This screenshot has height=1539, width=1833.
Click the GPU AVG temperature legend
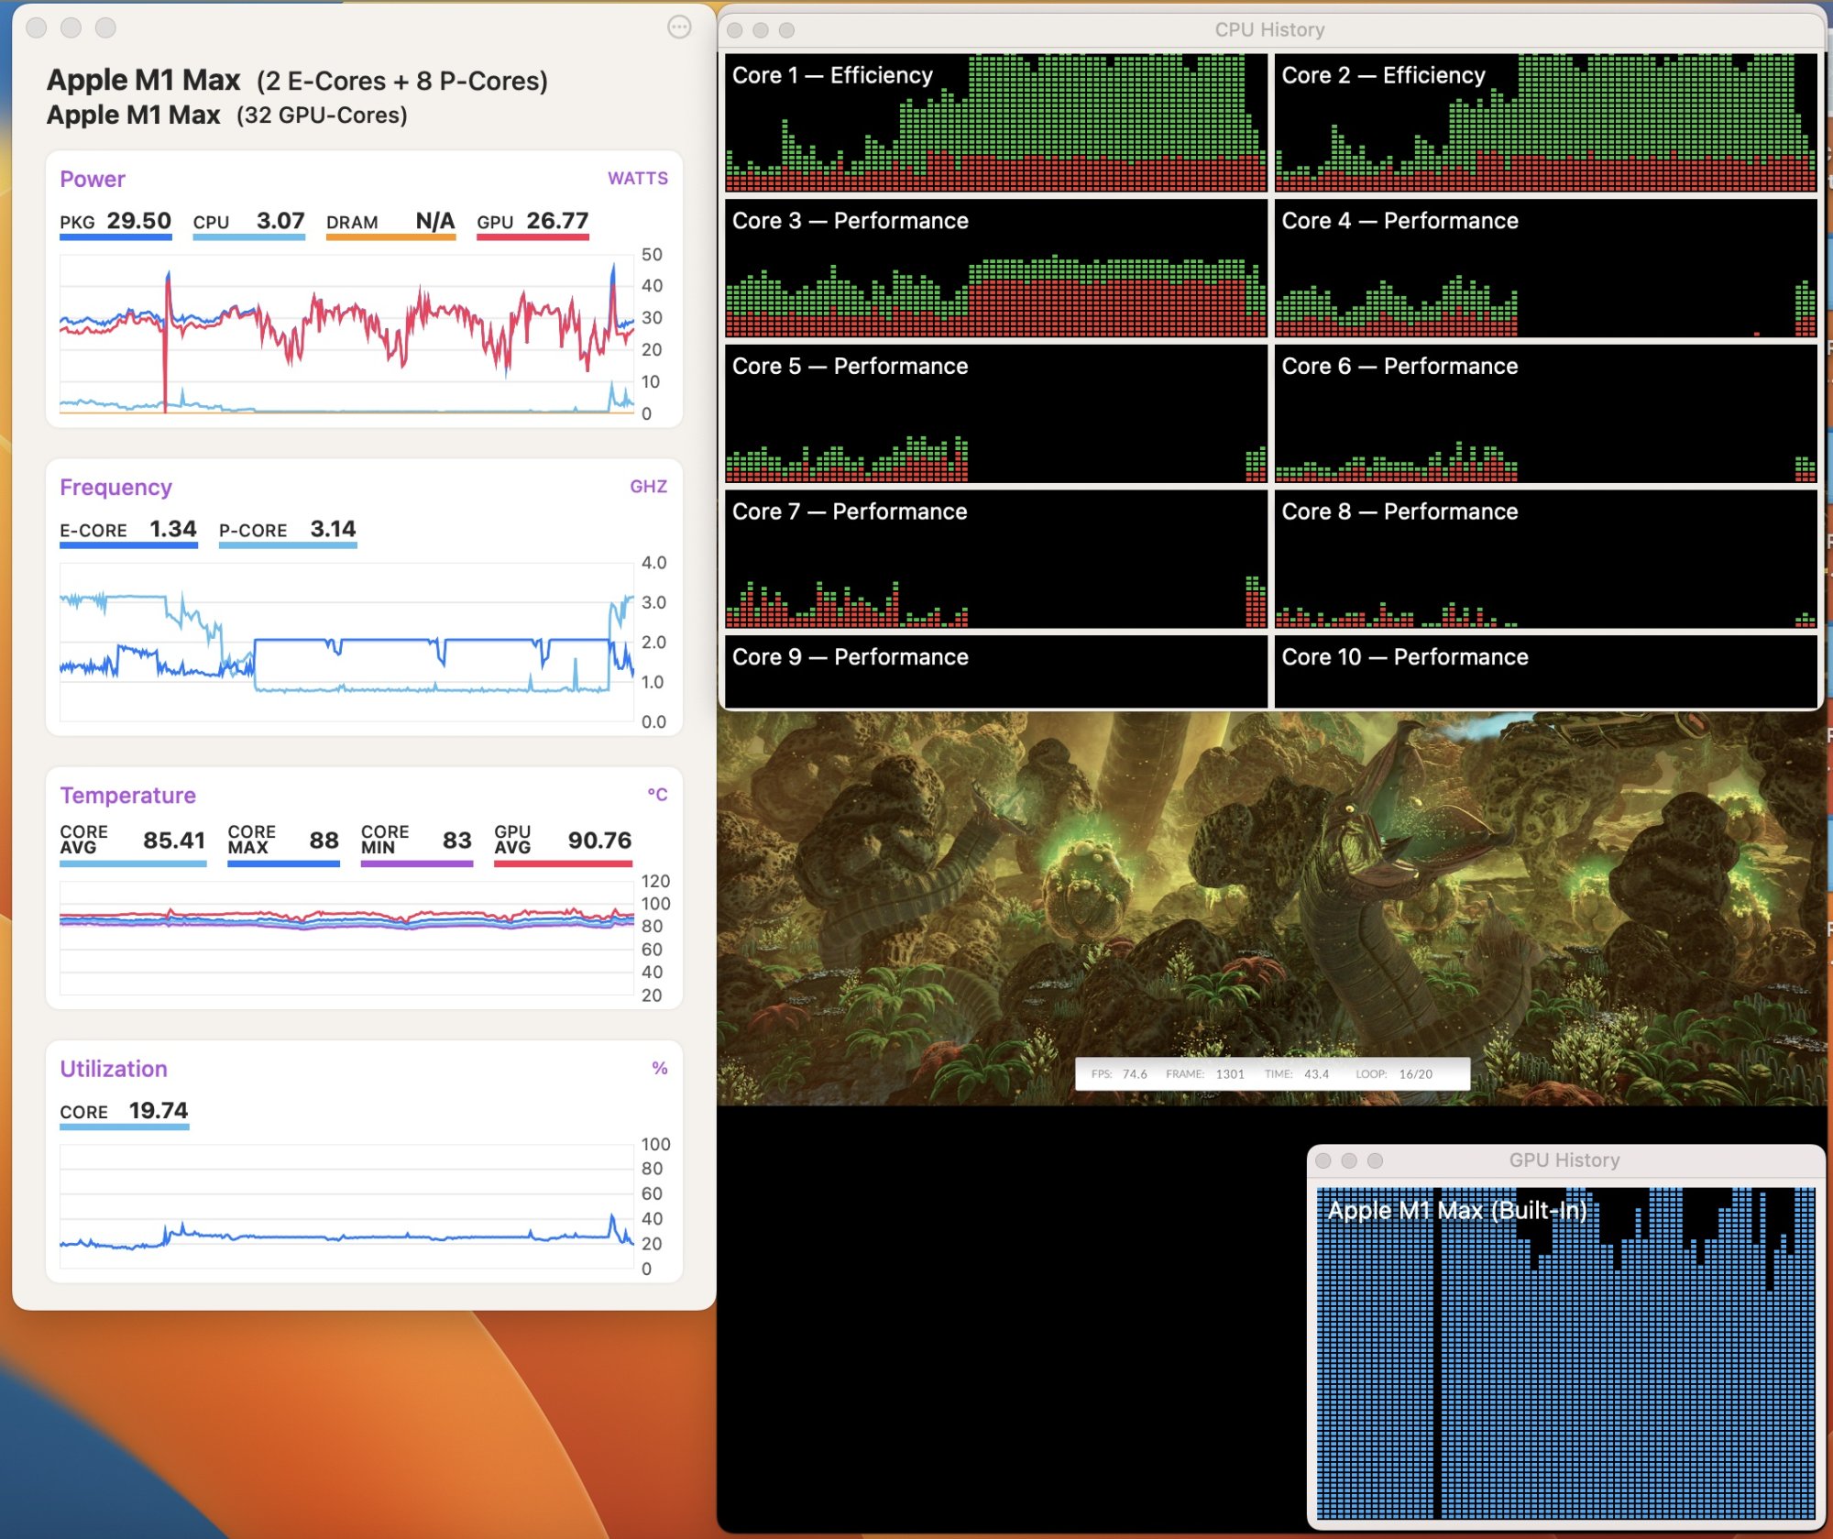tap(563, 841)
